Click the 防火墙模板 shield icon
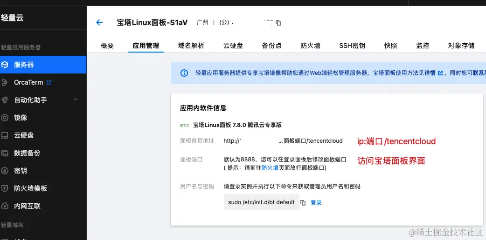 click(x=5, y=188)
